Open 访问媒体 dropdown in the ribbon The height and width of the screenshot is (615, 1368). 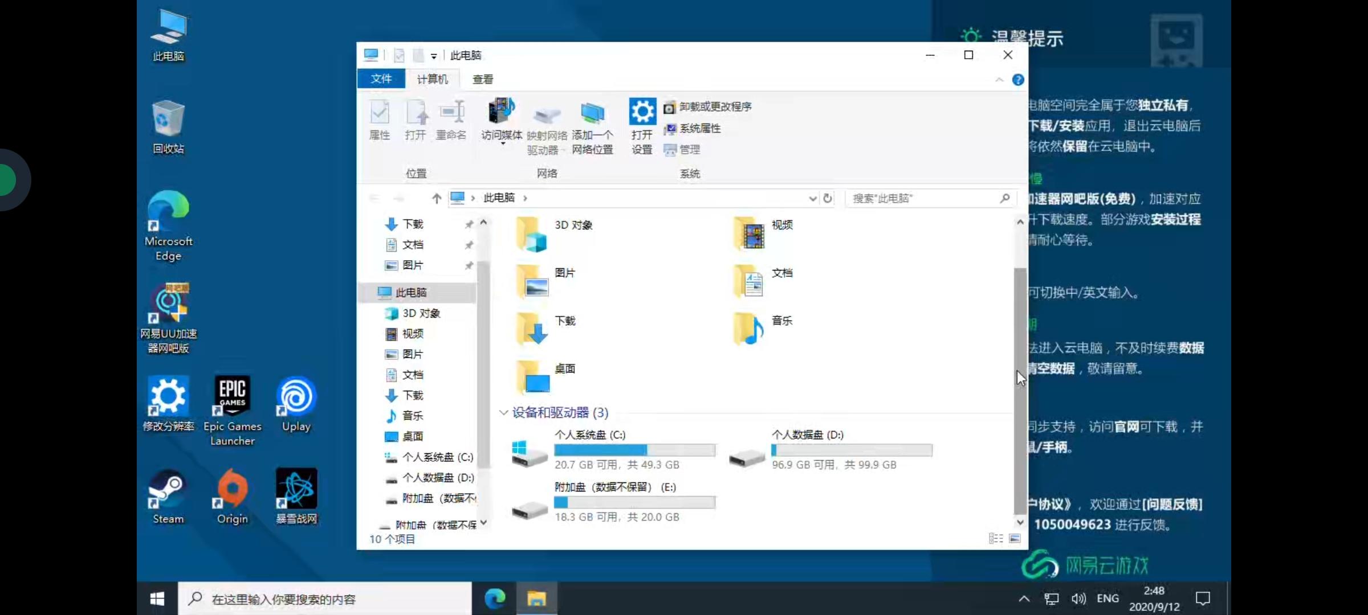pos(502,122)
